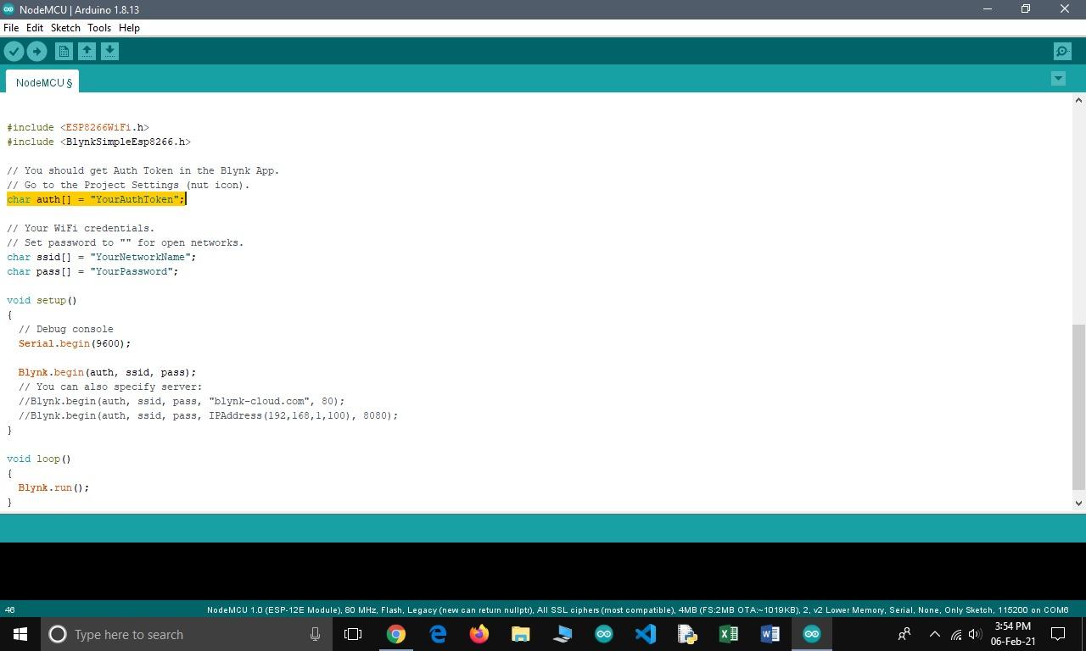
Task: Open the network Wi-Fi tray icon
Action: pyautogui.click(x=956, y=634)
